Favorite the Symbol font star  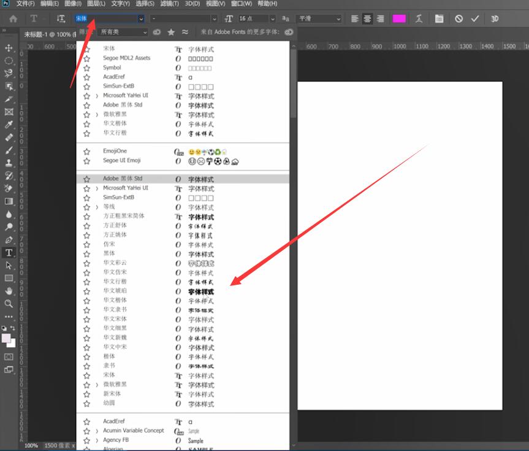tap(86, 68)
